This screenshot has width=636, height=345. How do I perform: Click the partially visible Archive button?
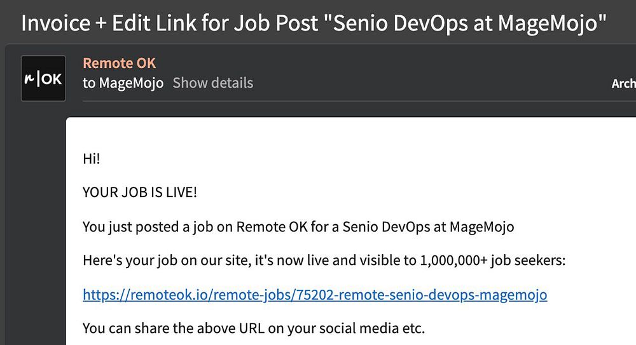click(x=623, y=83)
